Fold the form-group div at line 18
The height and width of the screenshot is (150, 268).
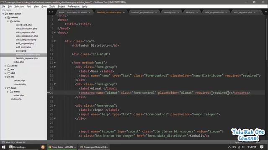click(x=55, y=84)
